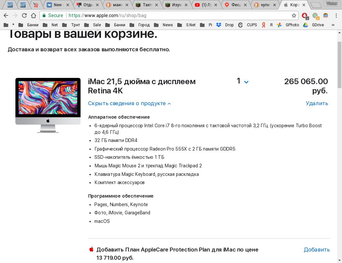Open the quantity dropdown showing 1
342x263 pixels.
pos(243,81)
